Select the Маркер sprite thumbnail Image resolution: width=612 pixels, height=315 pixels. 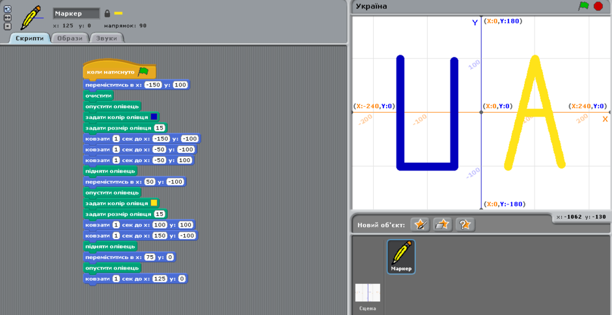pos(401,256)
